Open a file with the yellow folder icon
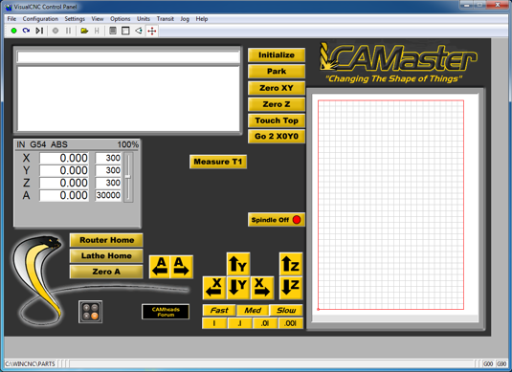 pos(84,31)
